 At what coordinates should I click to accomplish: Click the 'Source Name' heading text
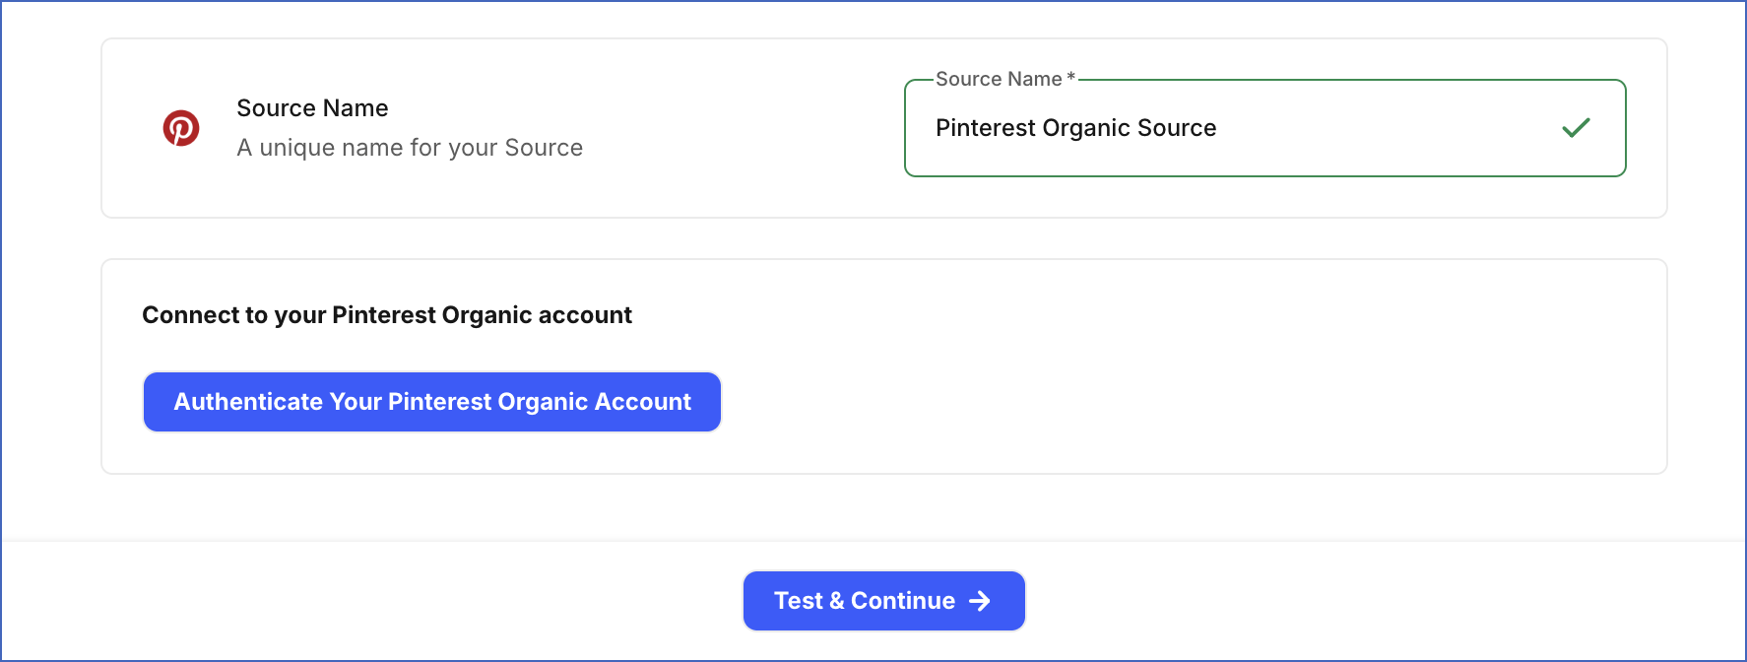(x=312, y=108)
